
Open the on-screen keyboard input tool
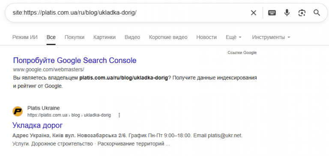pyautogui.click(x=272, y=13)
